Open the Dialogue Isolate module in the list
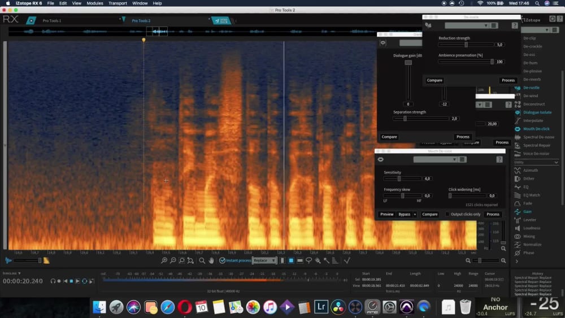The width and height of the screenshot is (565, 318). pyautogui.click(x=537, y=112)
